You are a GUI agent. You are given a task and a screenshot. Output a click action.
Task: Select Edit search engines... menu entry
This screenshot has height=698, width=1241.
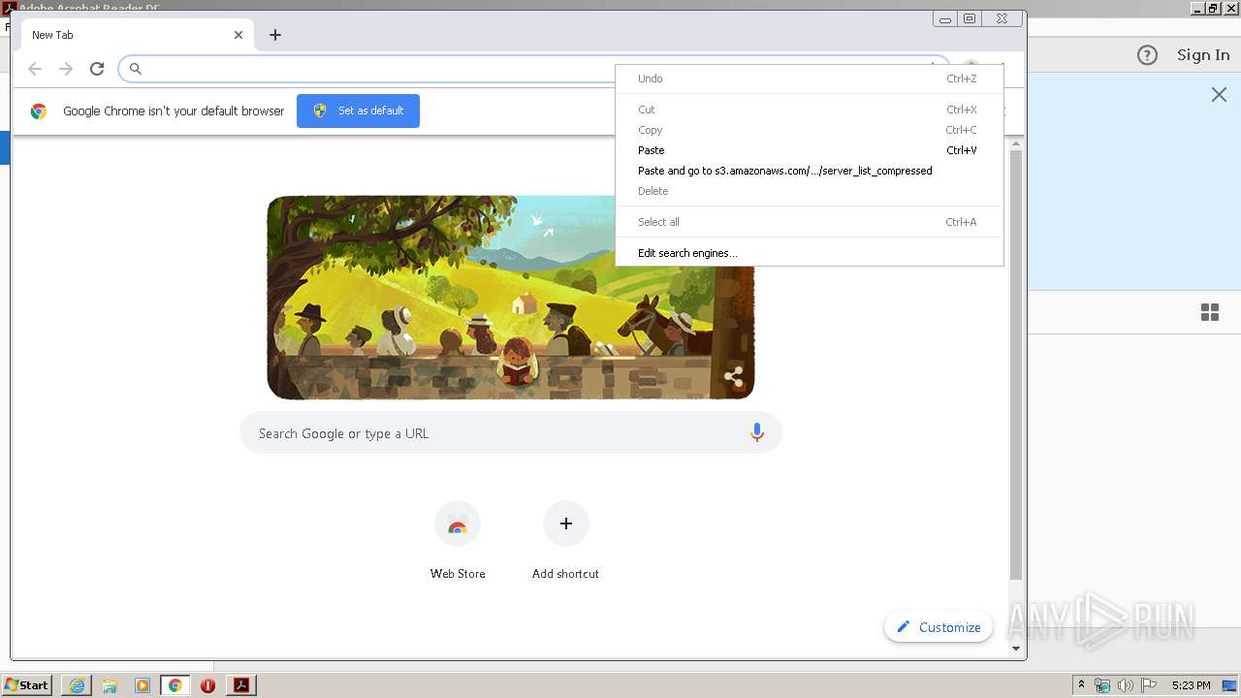click(809, 253)
